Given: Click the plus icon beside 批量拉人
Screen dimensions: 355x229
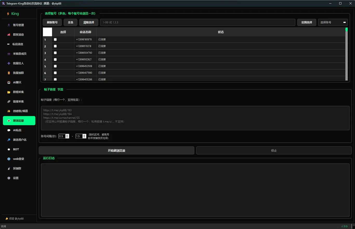Looking at the screenshot, I should coord(9,63).
